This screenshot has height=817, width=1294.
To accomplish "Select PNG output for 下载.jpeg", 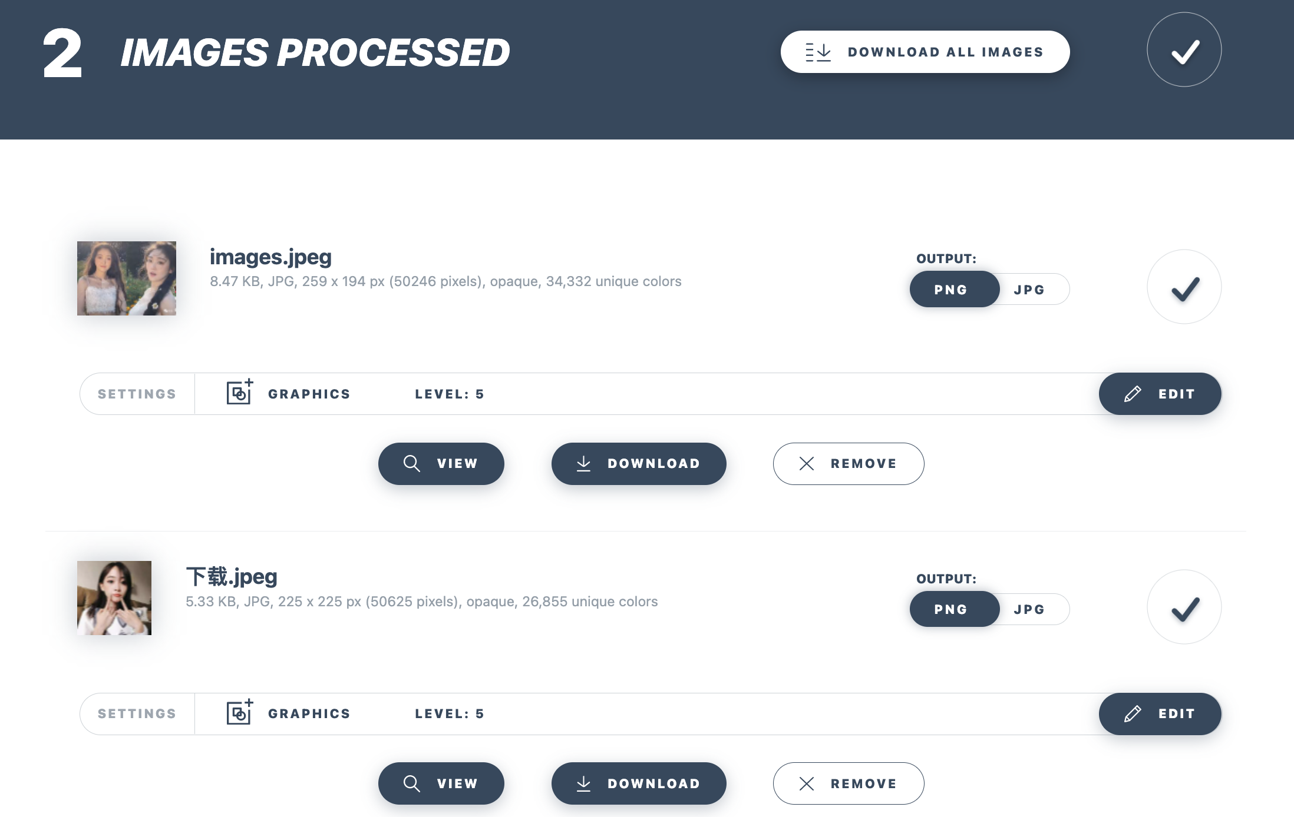I will coord(951,609).
